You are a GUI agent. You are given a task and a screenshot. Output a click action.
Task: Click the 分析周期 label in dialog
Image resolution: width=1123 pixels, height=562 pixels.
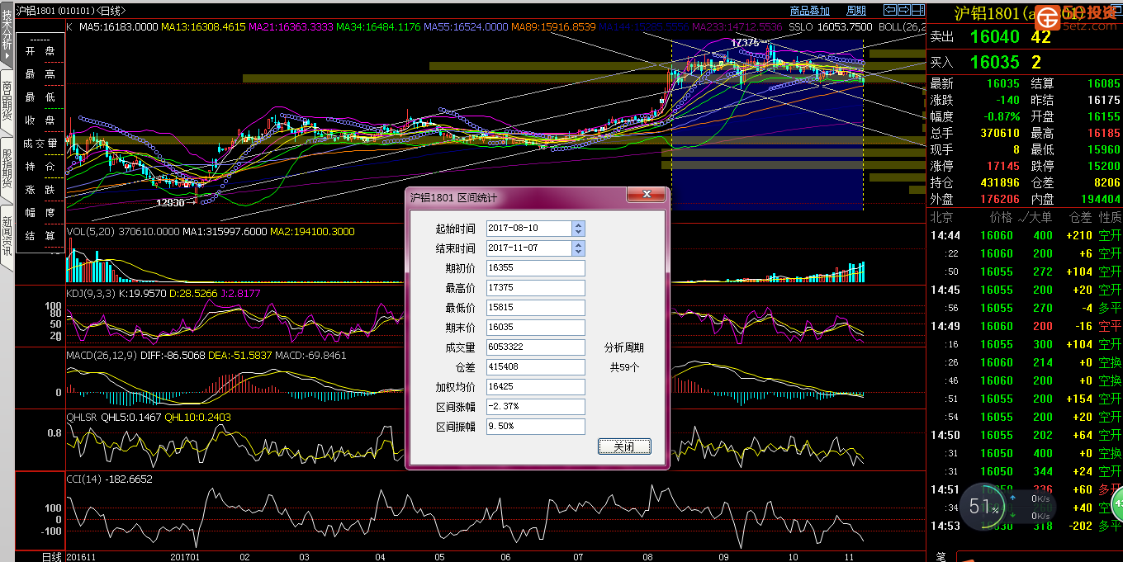(623, 347)
